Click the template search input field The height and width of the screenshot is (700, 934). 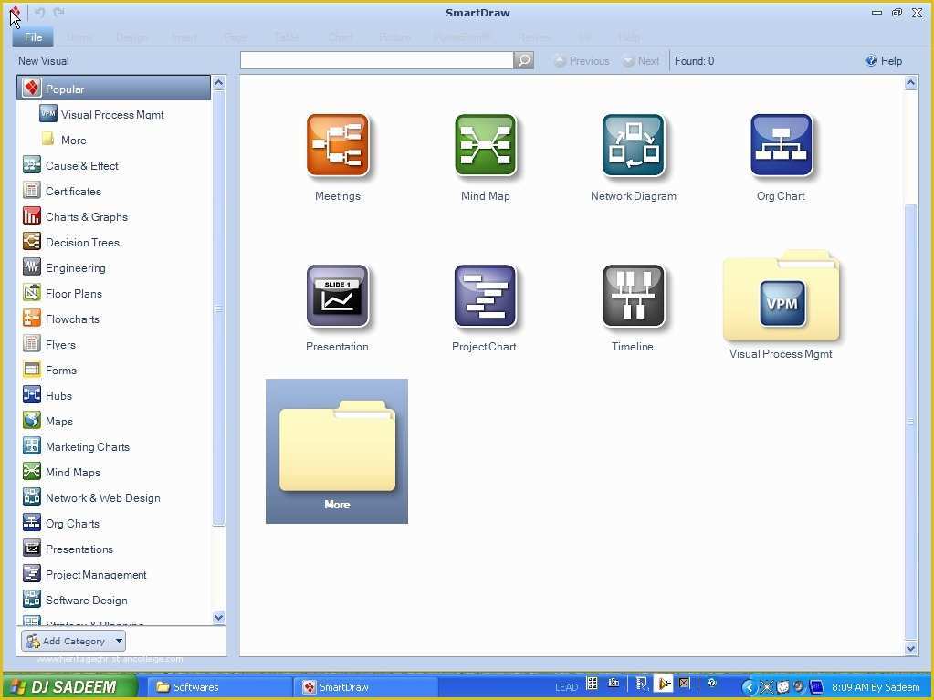376,60
